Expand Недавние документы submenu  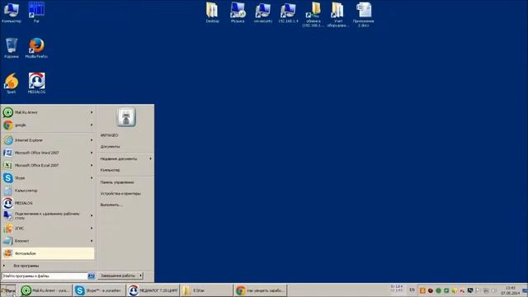click(x=125, y=158)
